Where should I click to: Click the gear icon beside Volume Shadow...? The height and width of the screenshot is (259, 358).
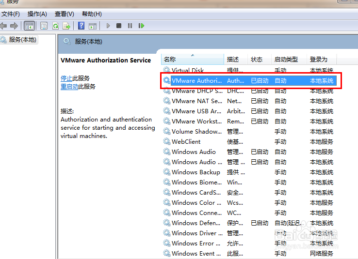[x=167, y=132]
